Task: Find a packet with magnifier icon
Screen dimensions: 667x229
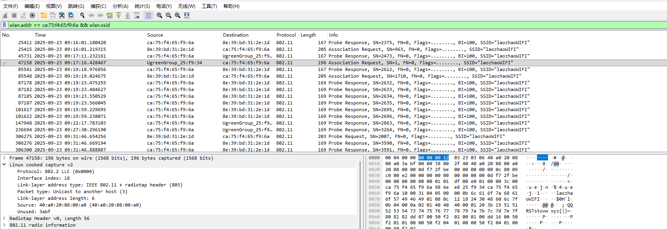Action: [82, 15]
